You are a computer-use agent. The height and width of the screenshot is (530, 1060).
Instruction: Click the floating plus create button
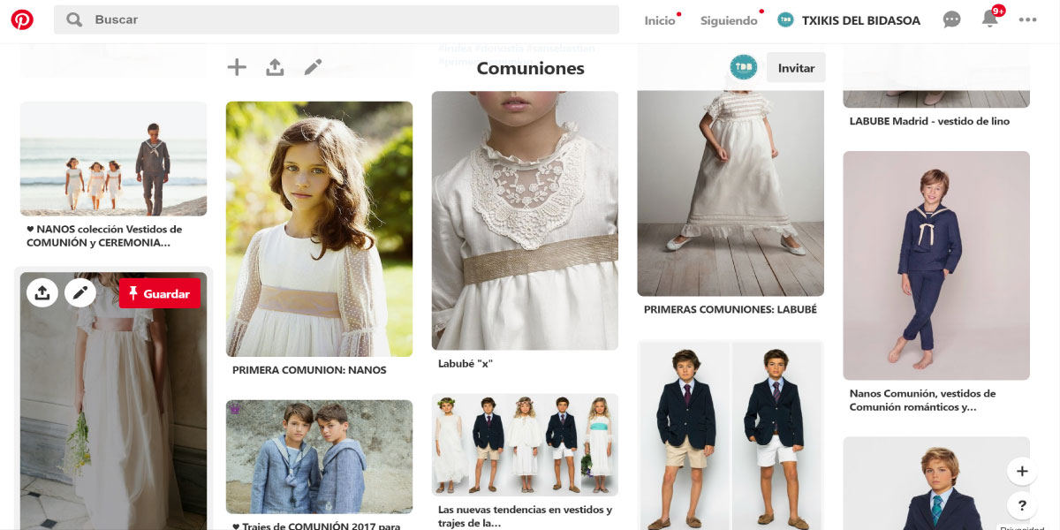[x=1022, y=471]
